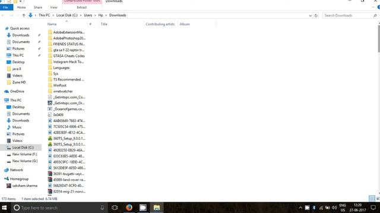
Task: Select the WinRoot folder
Action: point(59,85)
